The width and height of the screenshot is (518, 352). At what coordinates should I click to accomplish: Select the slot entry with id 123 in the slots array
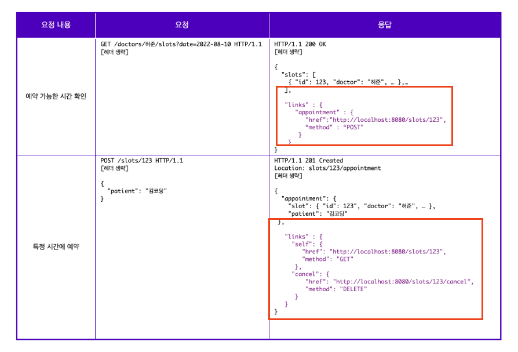pyautogui.click(x=348, y=82)
